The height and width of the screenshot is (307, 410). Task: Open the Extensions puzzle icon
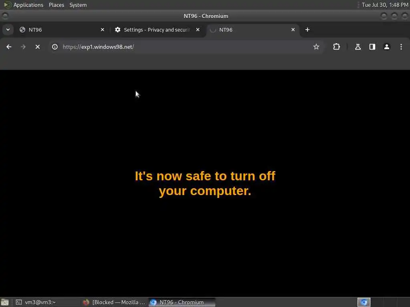[336, 47]
